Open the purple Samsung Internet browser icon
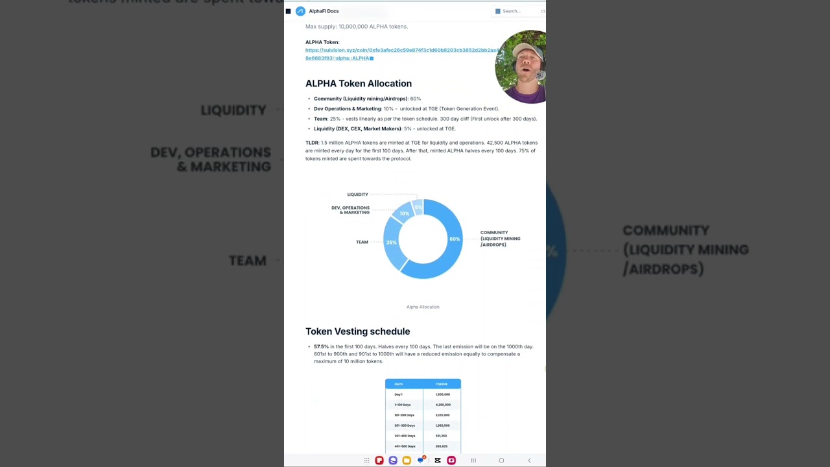 coord(393,461)
